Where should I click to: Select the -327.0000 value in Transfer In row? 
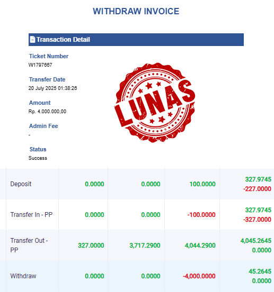257,220
